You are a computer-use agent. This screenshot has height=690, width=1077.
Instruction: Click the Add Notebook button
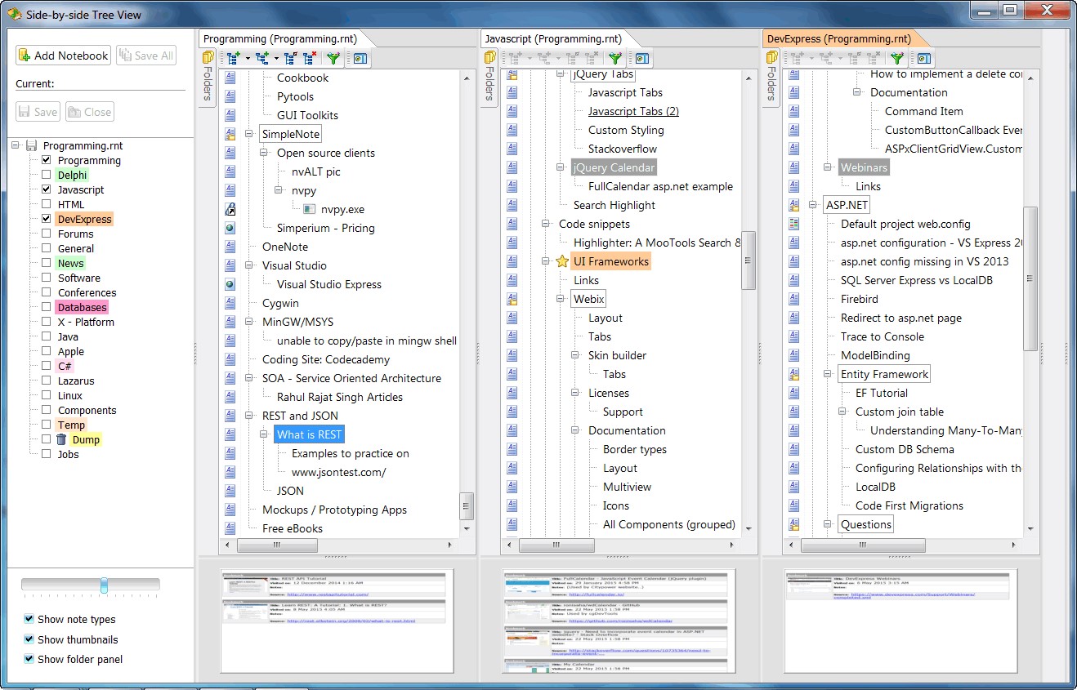click(64, 56)
